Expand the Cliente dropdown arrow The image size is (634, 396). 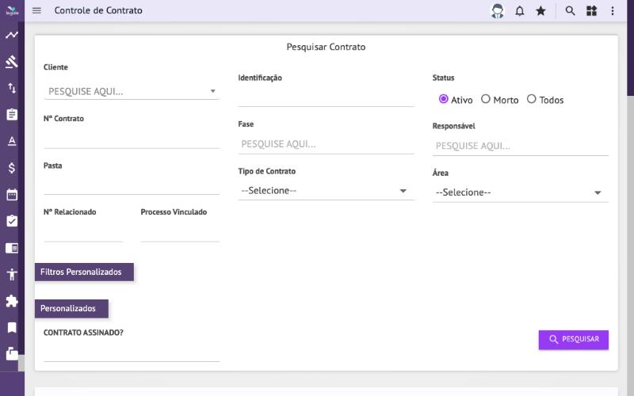click(x=212, y=91)
